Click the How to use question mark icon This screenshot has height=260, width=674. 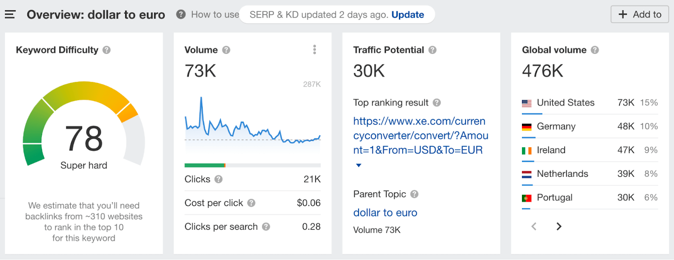coord(180,14)
